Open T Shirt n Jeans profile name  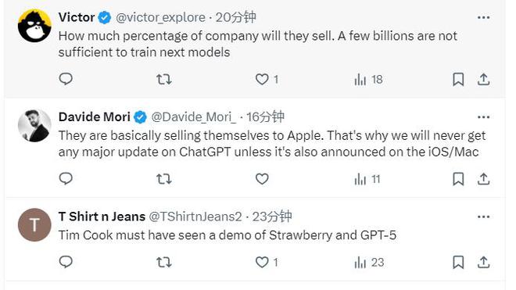102,217
